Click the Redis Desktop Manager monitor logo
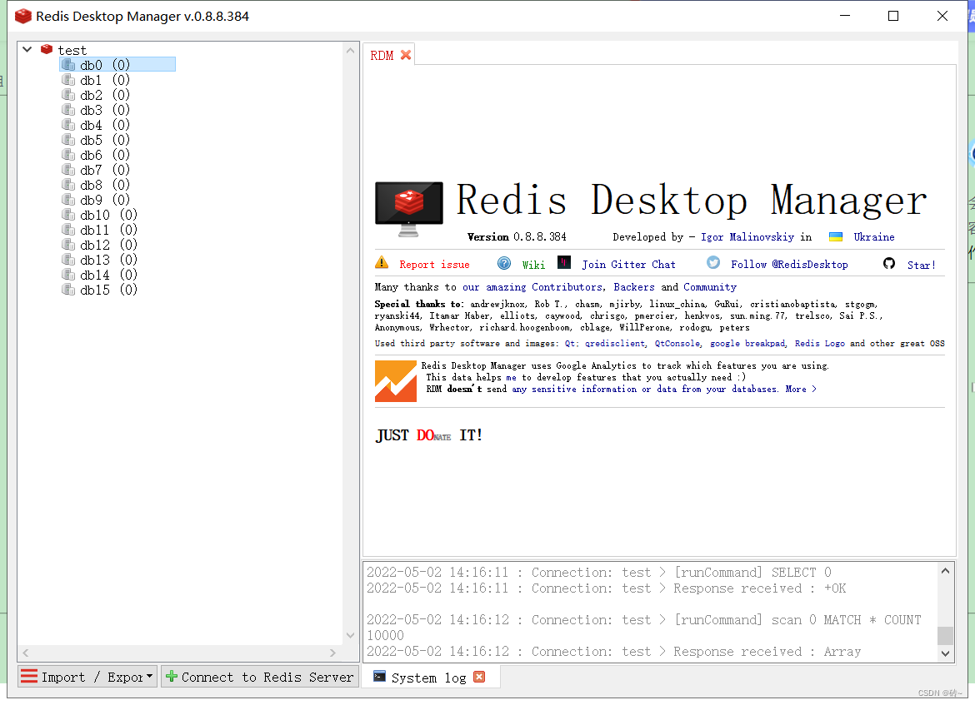This screenshot has width=975, height=705. click(x=408, y=209)
